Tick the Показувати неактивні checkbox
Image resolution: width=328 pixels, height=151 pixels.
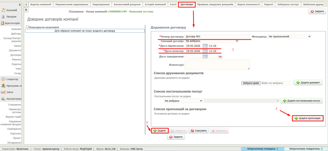(x=27, y=27)
